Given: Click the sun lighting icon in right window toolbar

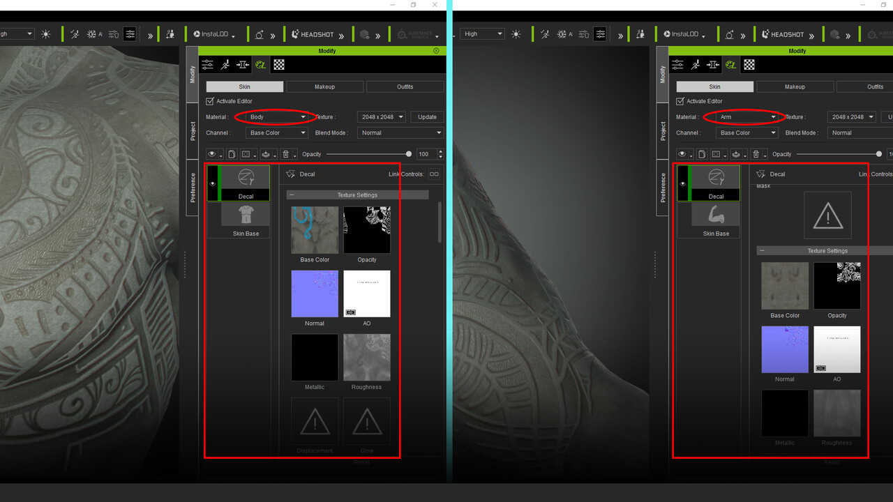Looking at the screenshot, I should [516, 34].
